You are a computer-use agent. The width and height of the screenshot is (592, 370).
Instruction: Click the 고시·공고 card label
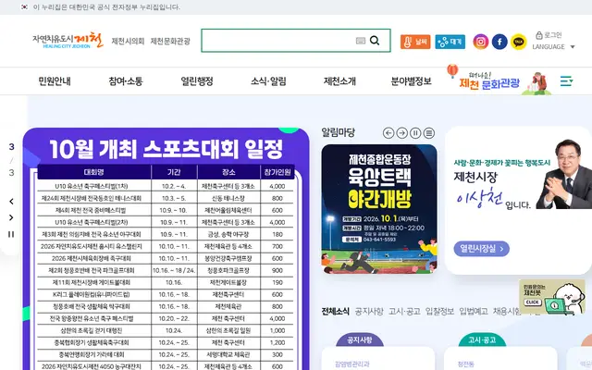point(482,339)
